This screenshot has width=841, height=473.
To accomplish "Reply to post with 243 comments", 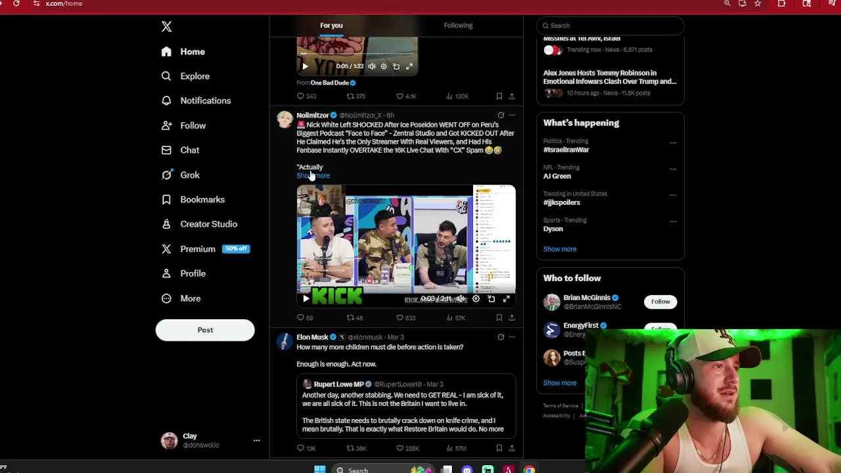I will pyautogui.click(x=307, y=97).
